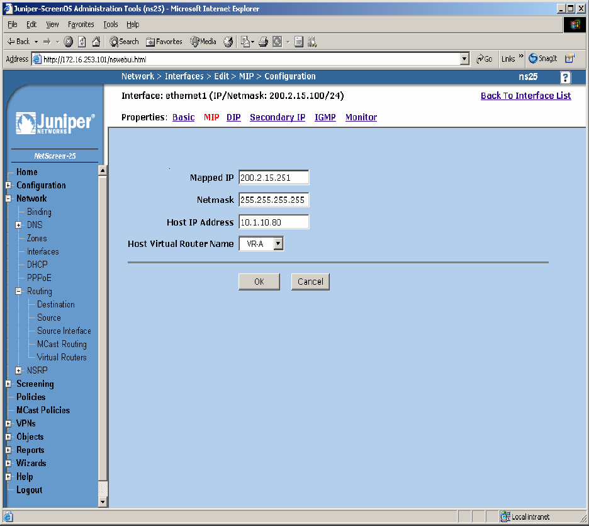Open the IGMP properties link
The width and height of the screenshot is (589, 526).
(x=325, y=117)
